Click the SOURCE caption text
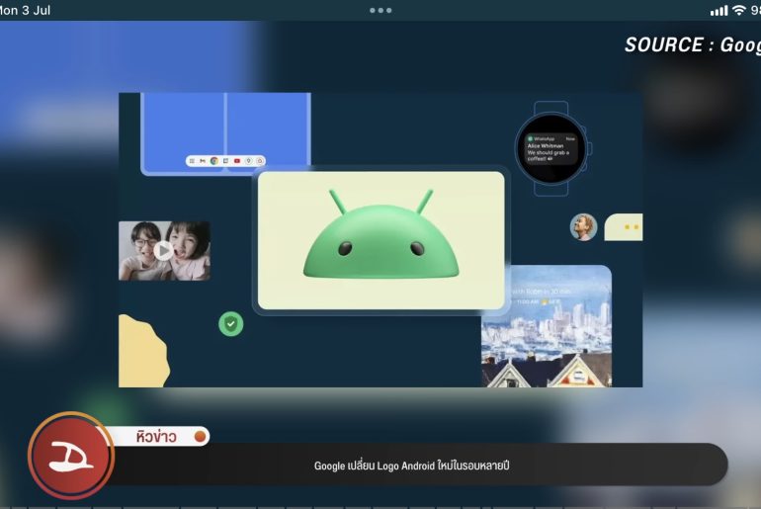This screenshot has width=761, height=509. click(x=692, y=44)
